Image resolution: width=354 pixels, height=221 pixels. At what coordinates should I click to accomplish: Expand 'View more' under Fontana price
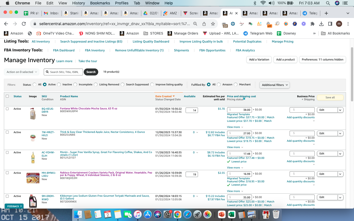coord(235,127)
